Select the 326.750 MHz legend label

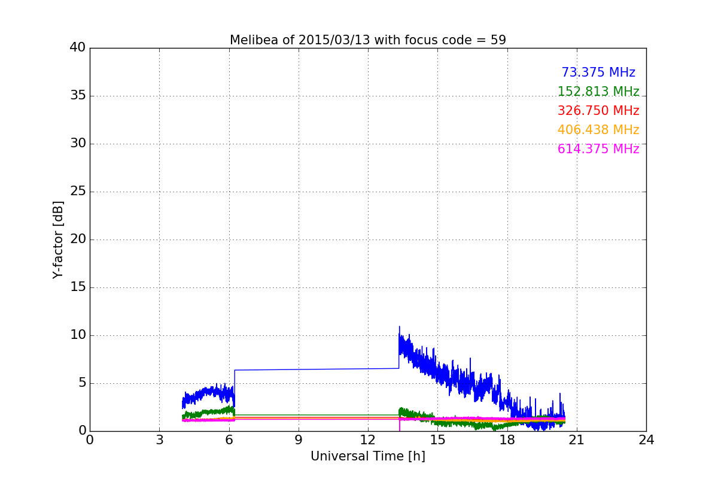tap(598, 111)
